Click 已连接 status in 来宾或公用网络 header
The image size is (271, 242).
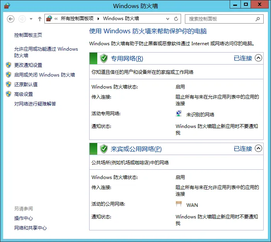click(x=243, y=148)
